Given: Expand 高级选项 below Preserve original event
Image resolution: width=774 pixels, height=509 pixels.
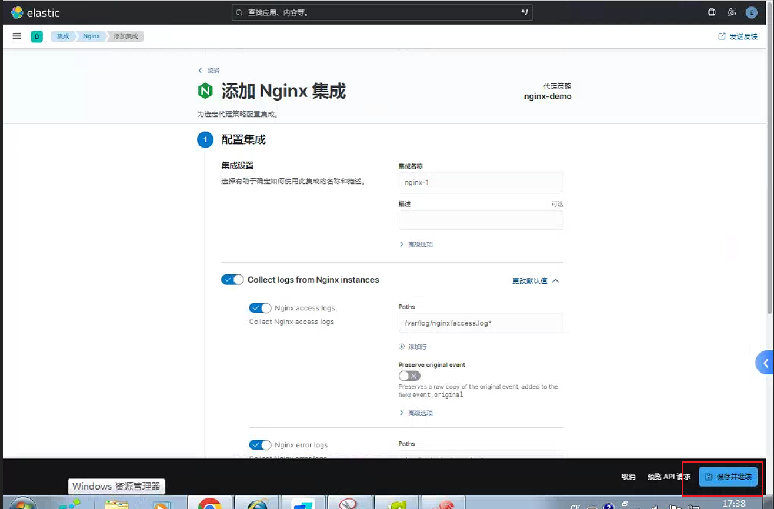Looking at the screenshot, I should coord(416,413).
